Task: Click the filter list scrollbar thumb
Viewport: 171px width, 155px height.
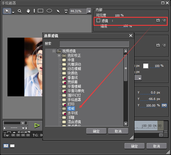Action: click(126, 68)
